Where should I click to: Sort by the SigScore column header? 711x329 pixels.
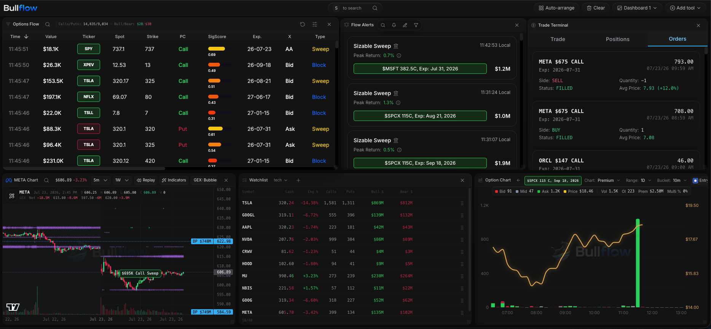click(217, 37)
